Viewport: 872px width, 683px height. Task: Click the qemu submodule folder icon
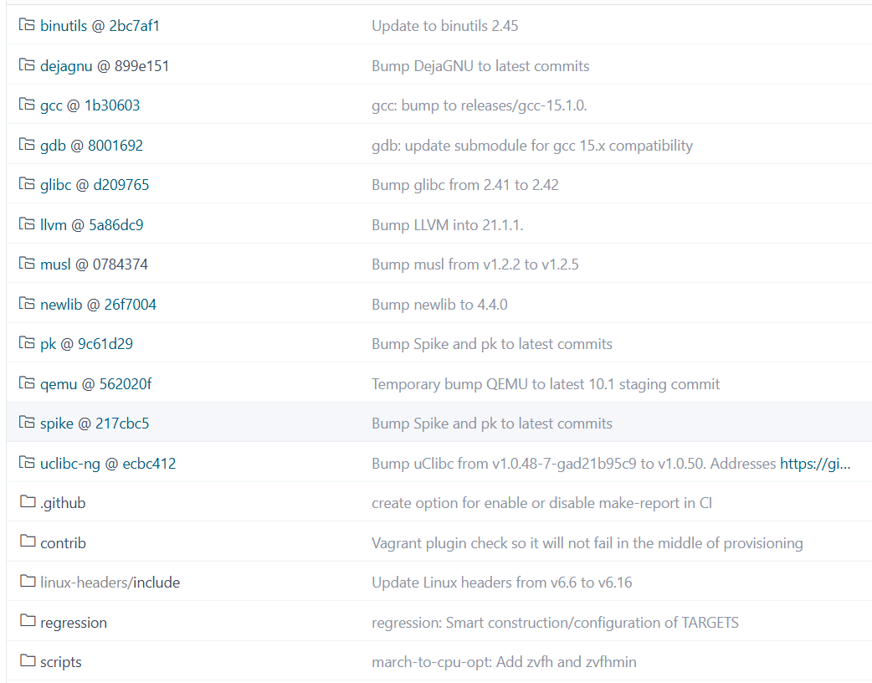pyautogui.click(x=27, y=383)
